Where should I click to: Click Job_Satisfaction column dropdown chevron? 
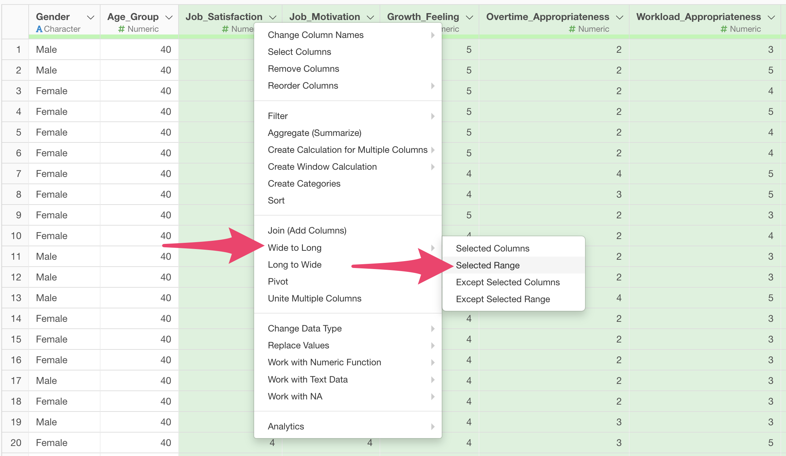coord(273,17)
